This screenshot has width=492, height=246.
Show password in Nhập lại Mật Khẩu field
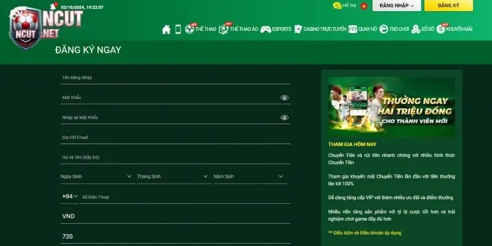click(x=284, y=117)
